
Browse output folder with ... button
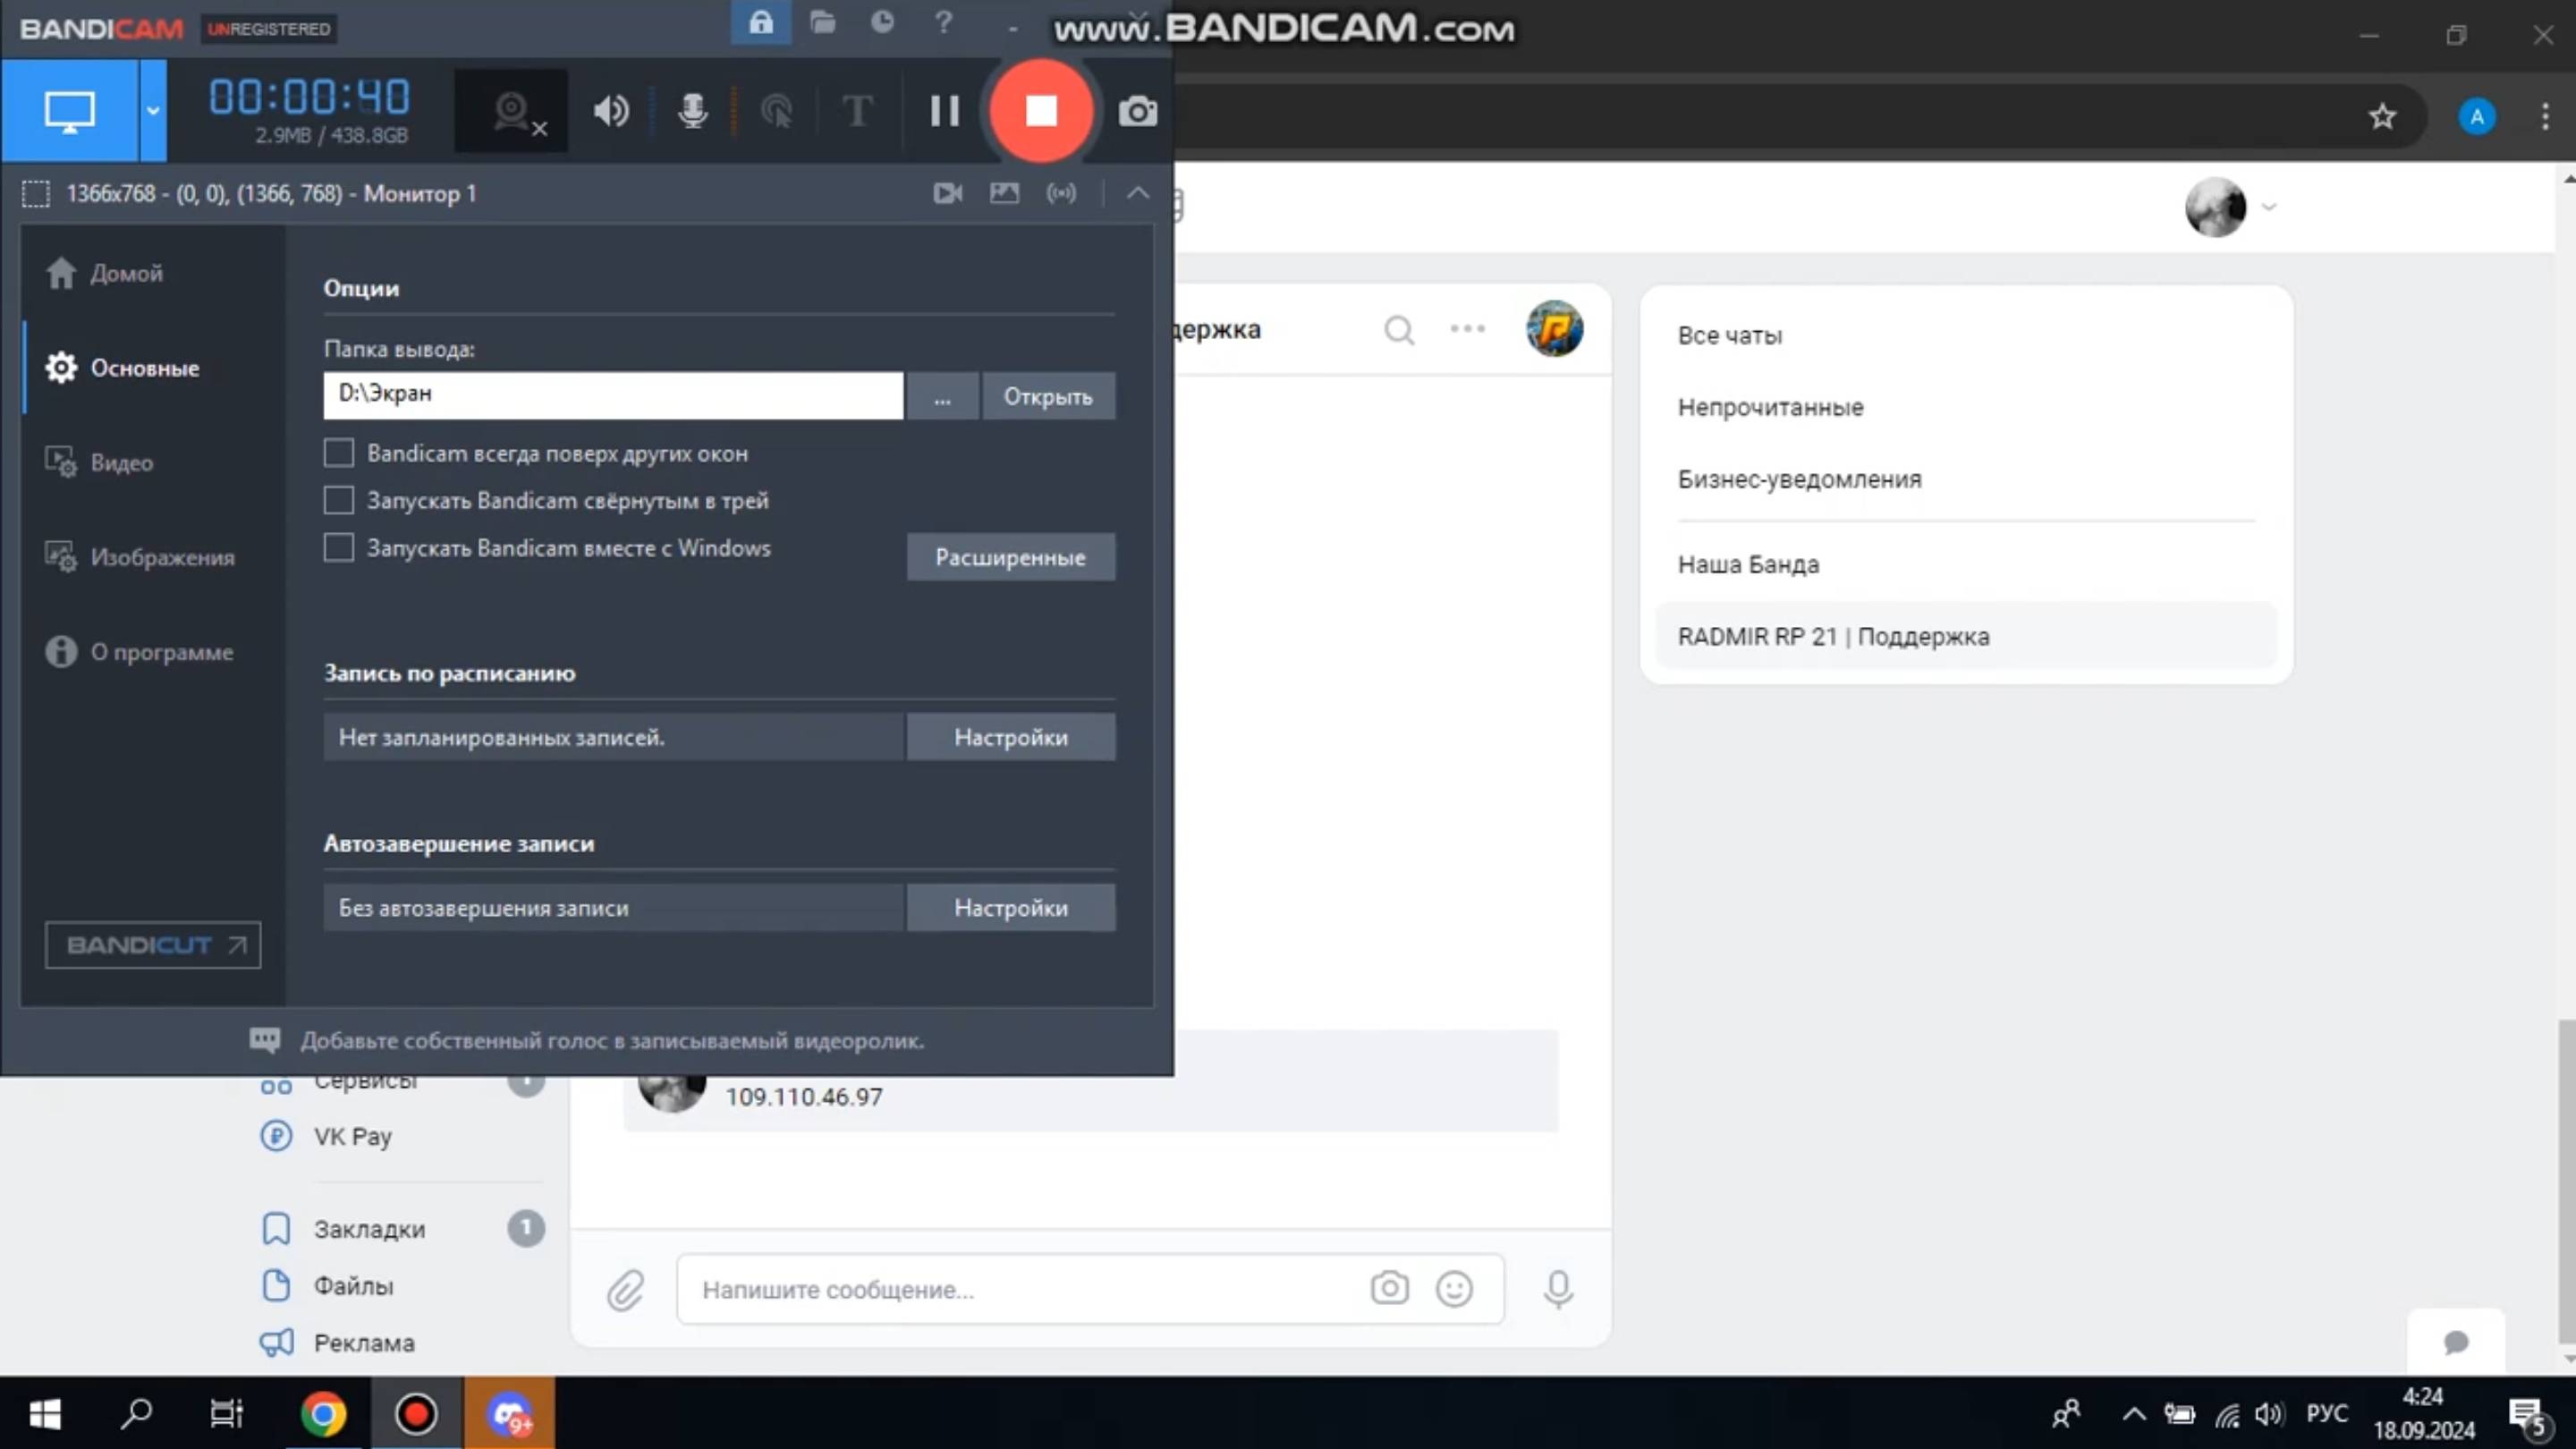pyautogui.click(x=942, y=396)
